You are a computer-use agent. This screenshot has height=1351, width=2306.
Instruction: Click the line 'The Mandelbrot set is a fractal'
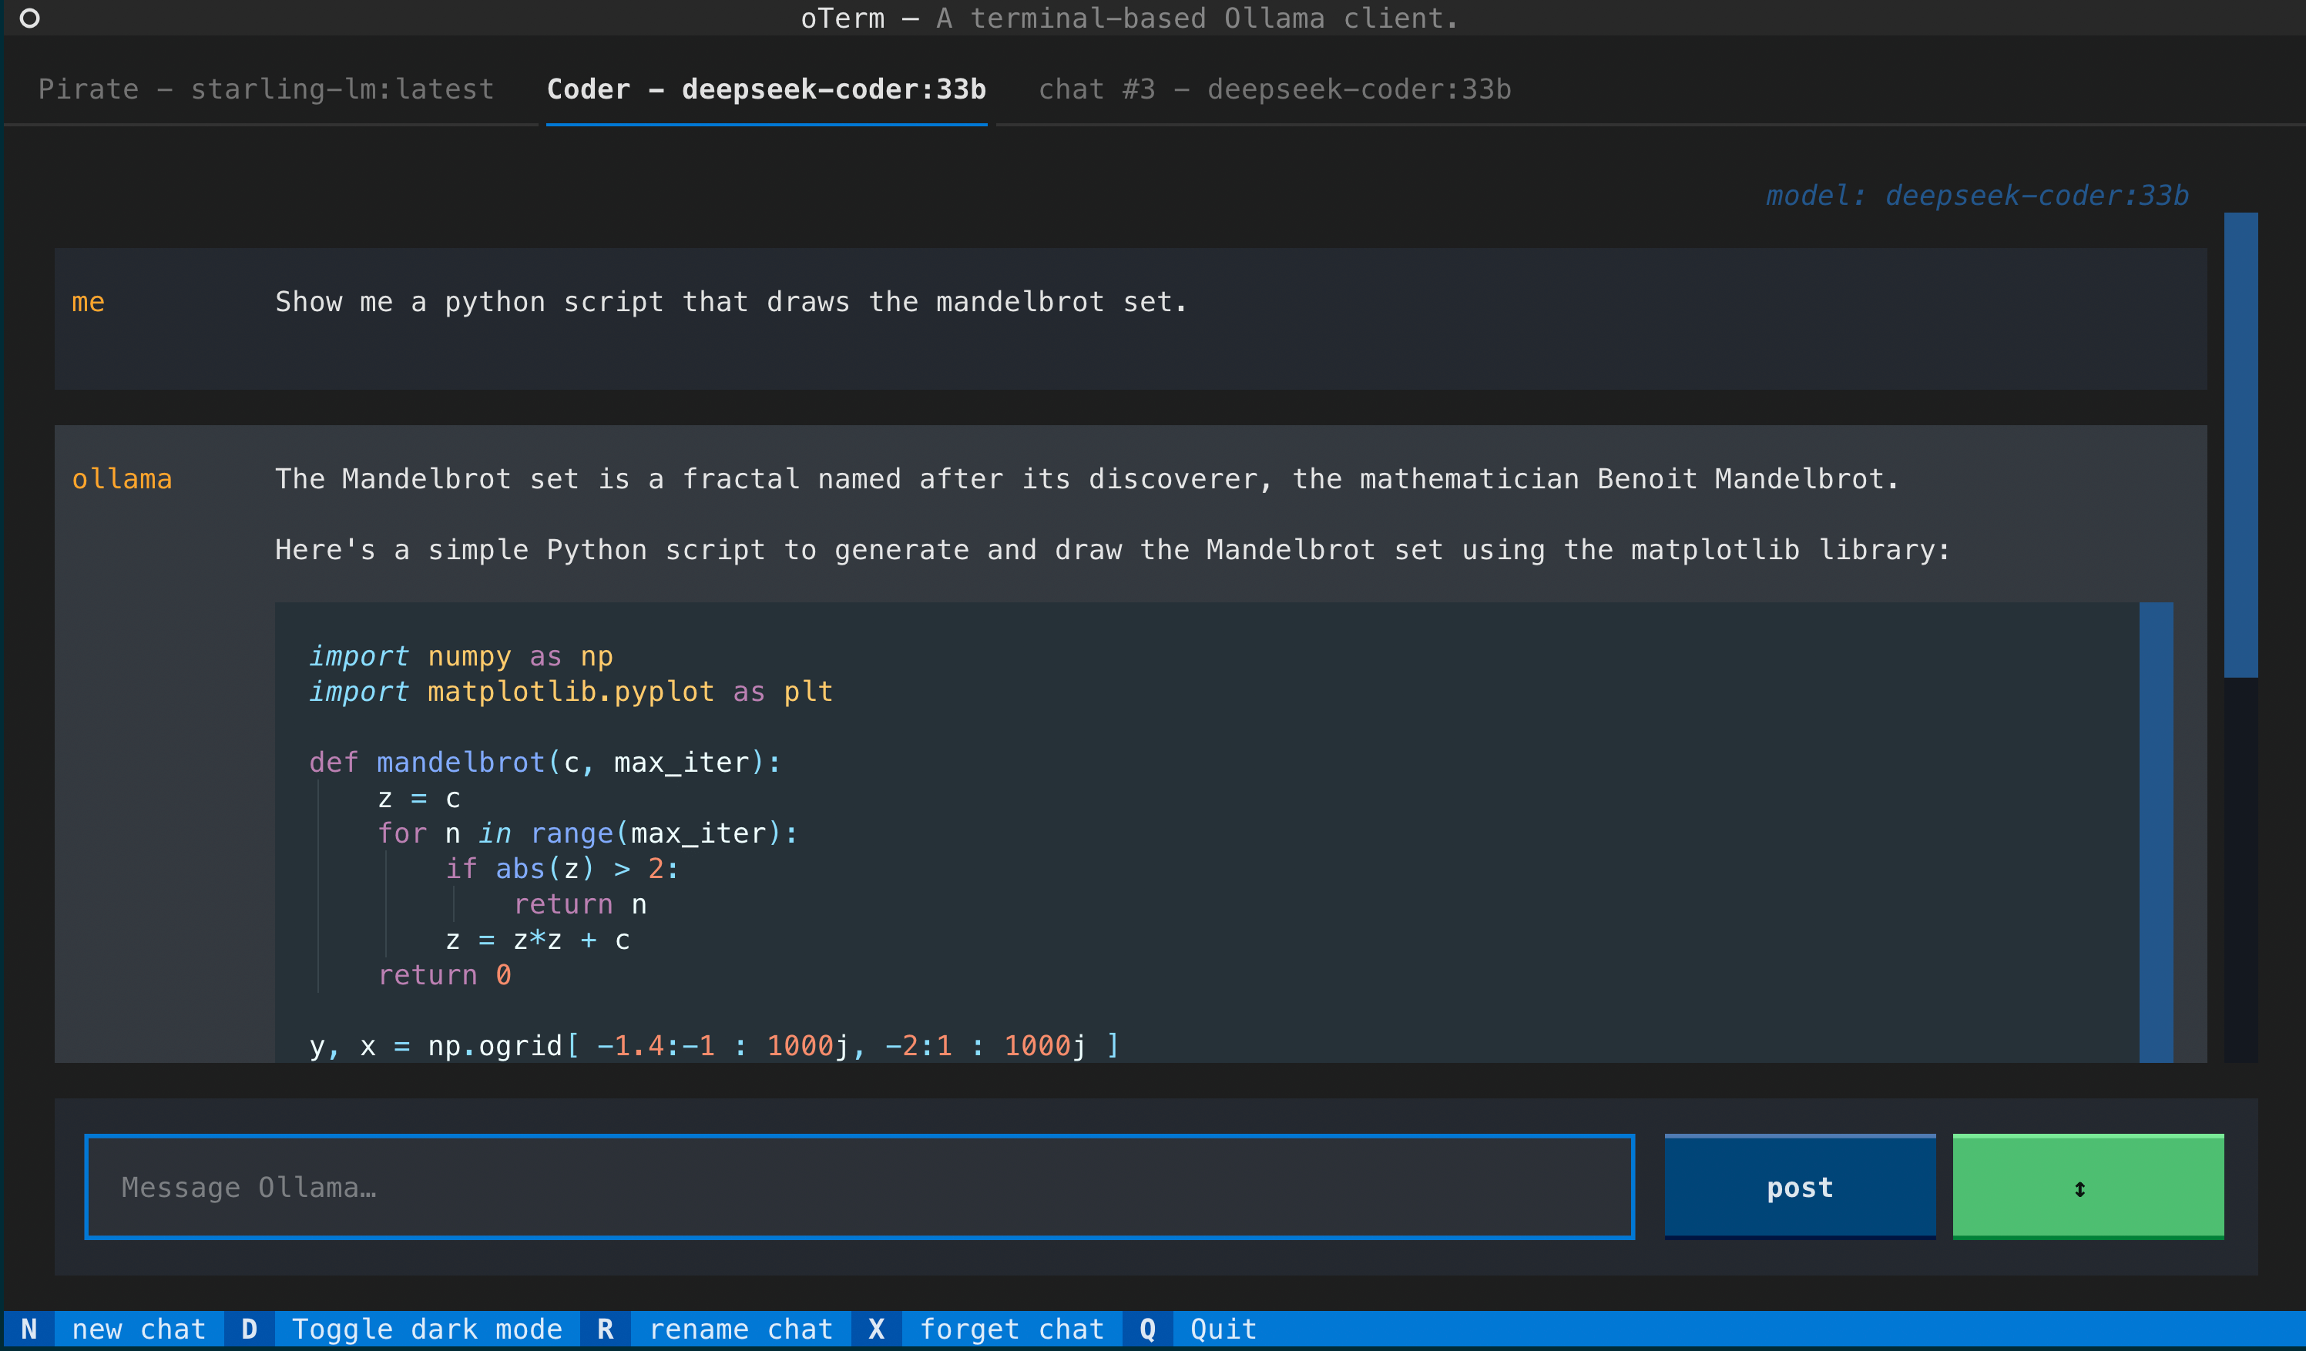(x=1087, y=478)
